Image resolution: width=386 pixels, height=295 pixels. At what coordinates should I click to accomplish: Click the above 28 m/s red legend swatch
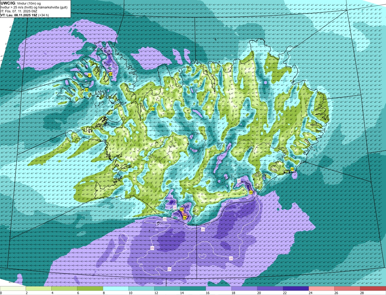(373, 288)
